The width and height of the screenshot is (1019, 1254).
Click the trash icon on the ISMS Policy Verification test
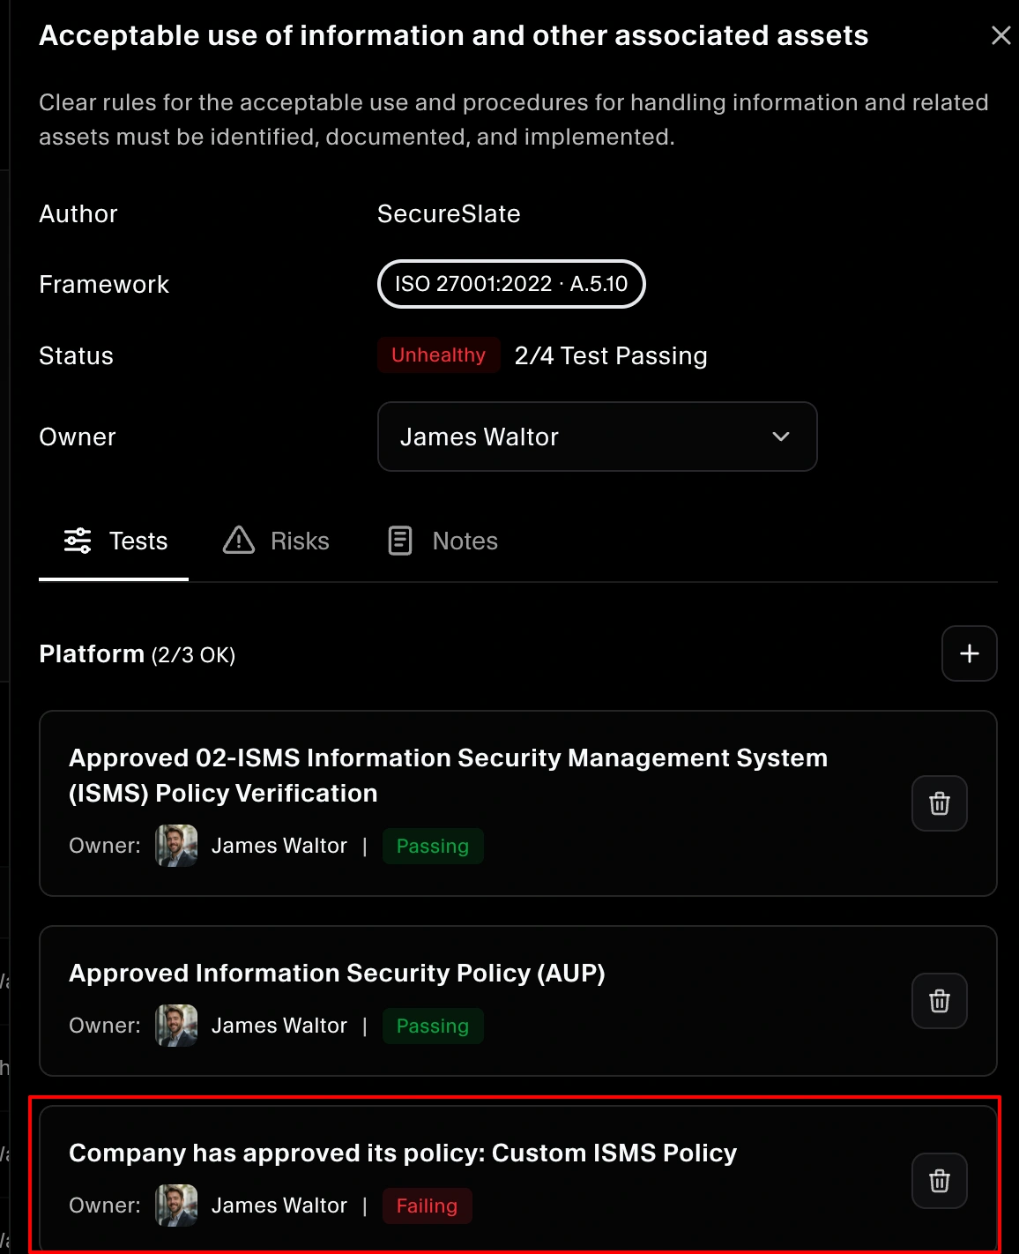click(939, 803)
